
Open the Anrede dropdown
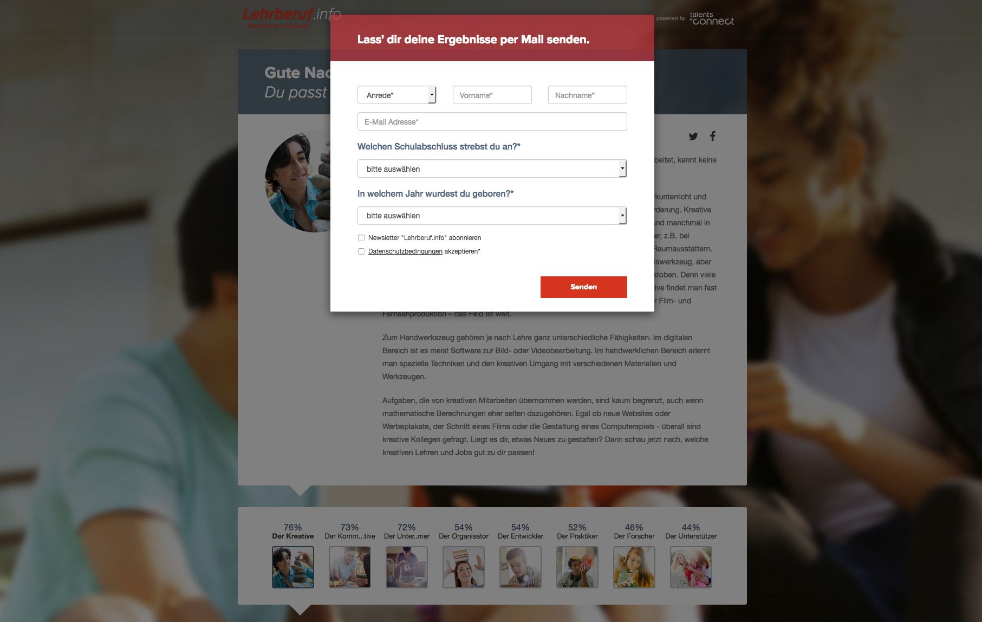click(396, 95)
